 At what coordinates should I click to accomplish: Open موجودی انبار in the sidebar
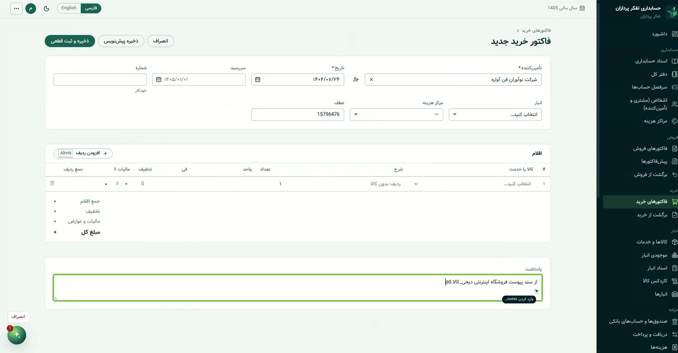[640, 255]
